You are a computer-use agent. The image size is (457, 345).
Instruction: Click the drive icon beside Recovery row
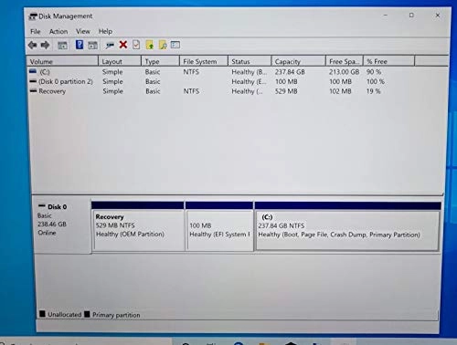(x=33, y=90)
